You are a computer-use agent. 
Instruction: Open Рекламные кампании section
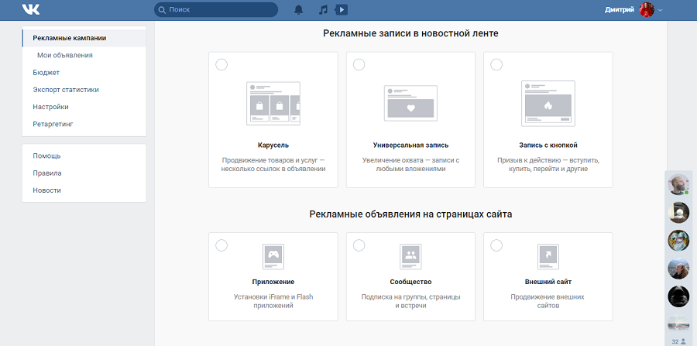click(84, 38)
